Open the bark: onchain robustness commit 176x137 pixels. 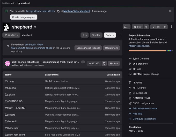(45, 62)
